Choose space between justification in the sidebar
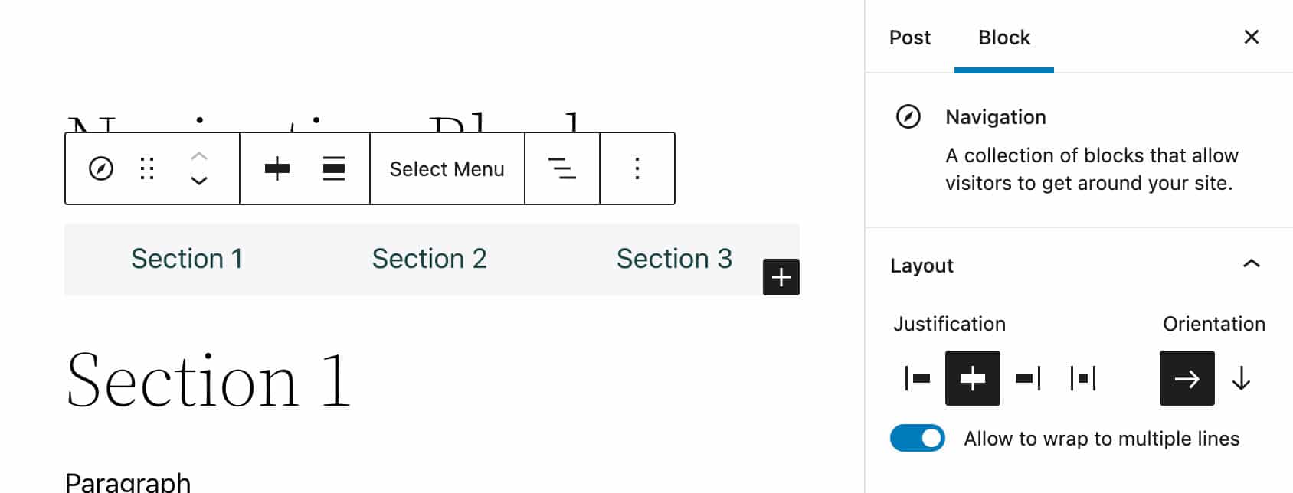This screenshot has height=493, width=1293. [x=1081, y=378]
